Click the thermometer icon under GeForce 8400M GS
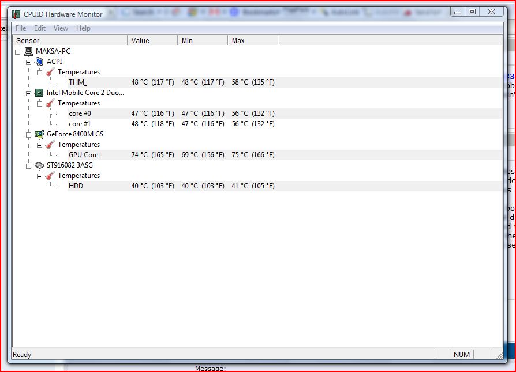This screenshot has width=516, height=372. [x=50, y=145]
